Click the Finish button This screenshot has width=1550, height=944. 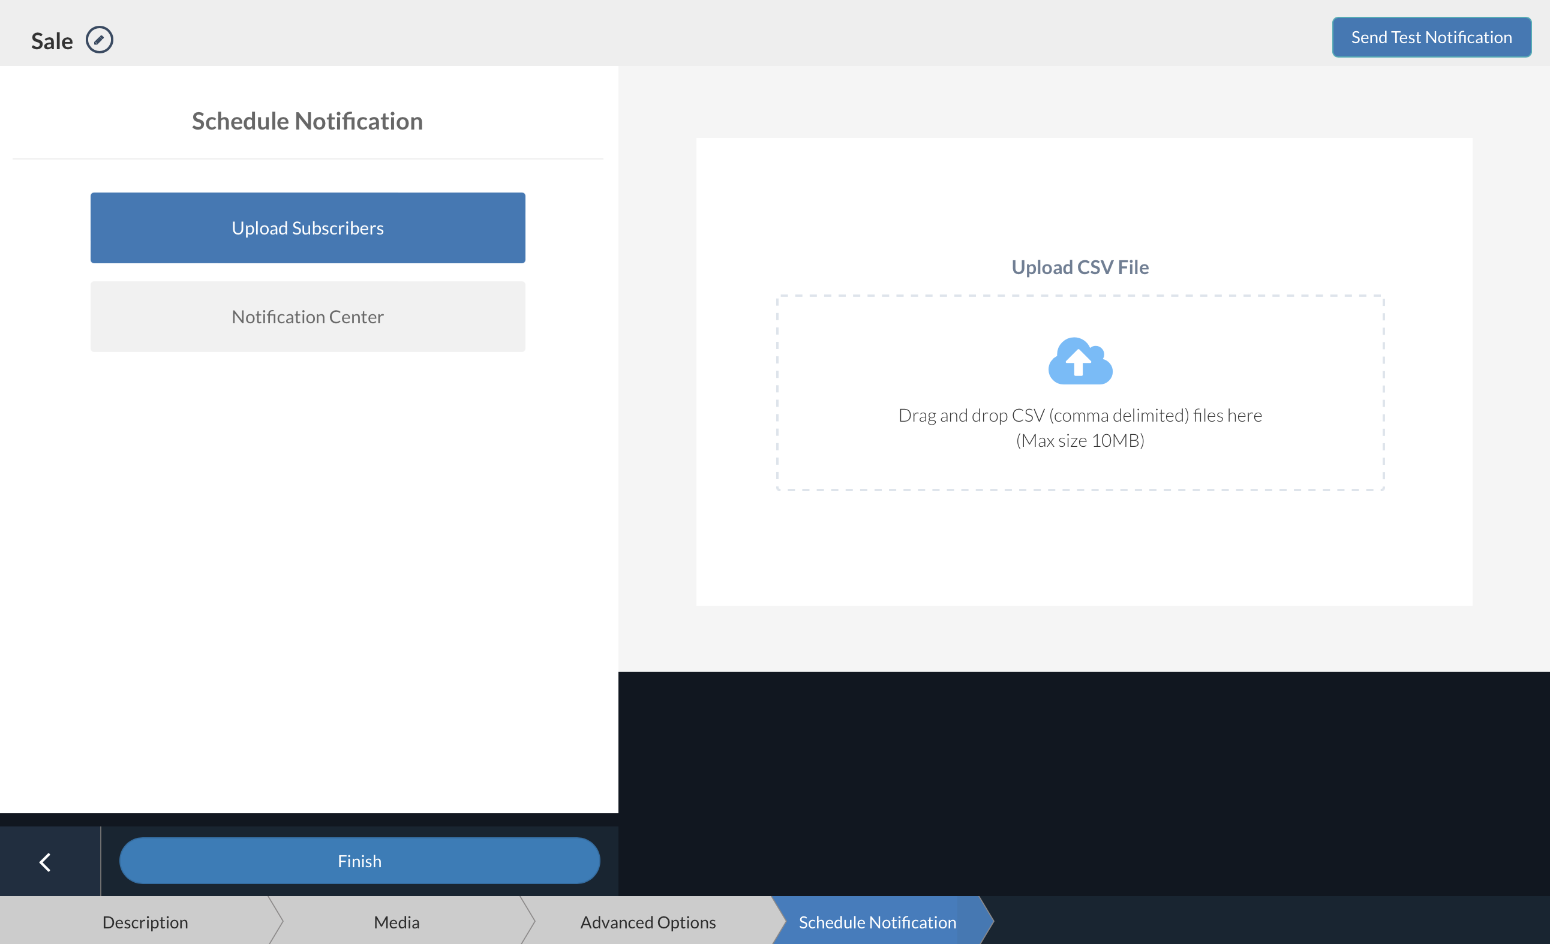[359, 861]
